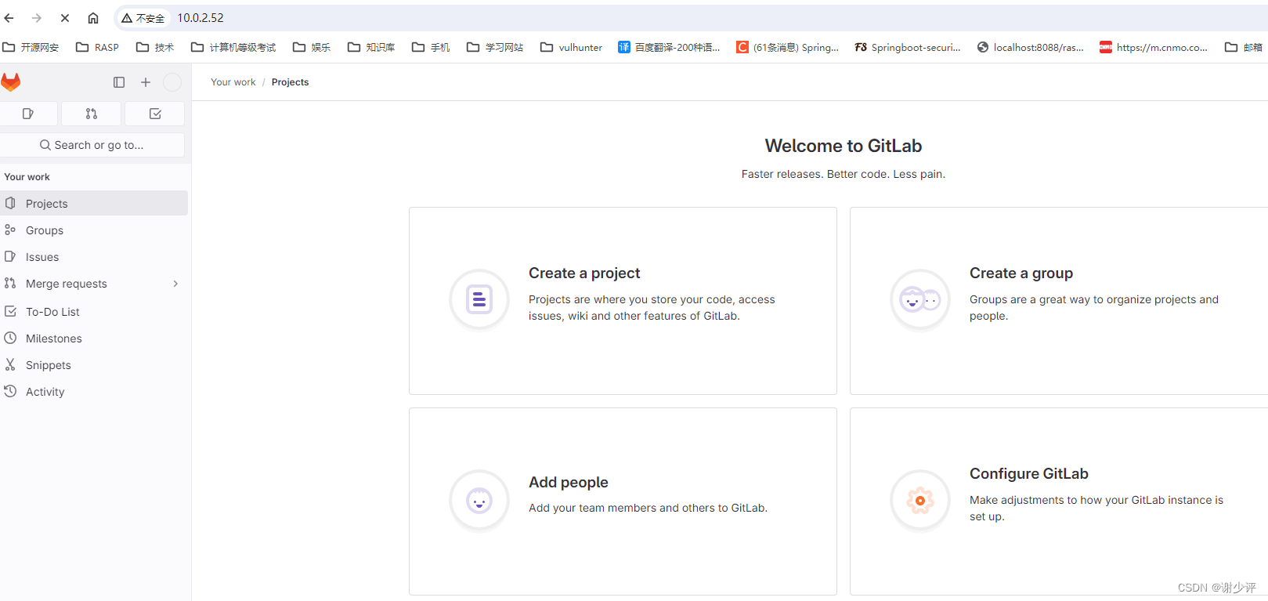Click Search or go to field
This screenshot has height=601, width=1268.
(92, 145)
